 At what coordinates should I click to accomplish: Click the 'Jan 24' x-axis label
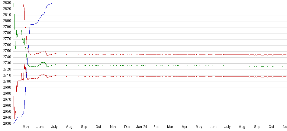[x=142, y=127]
